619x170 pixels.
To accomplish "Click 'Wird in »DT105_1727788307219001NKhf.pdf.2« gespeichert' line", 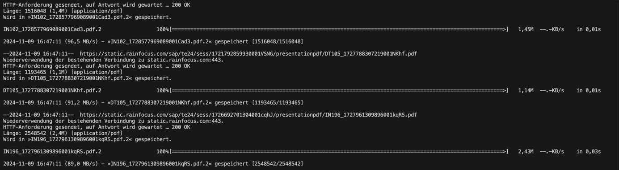I will [x=87, y=78].
